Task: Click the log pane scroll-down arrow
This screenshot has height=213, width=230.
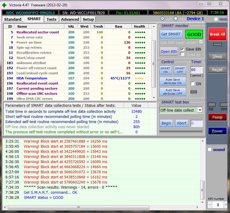Action: click(x=203, y=202)
